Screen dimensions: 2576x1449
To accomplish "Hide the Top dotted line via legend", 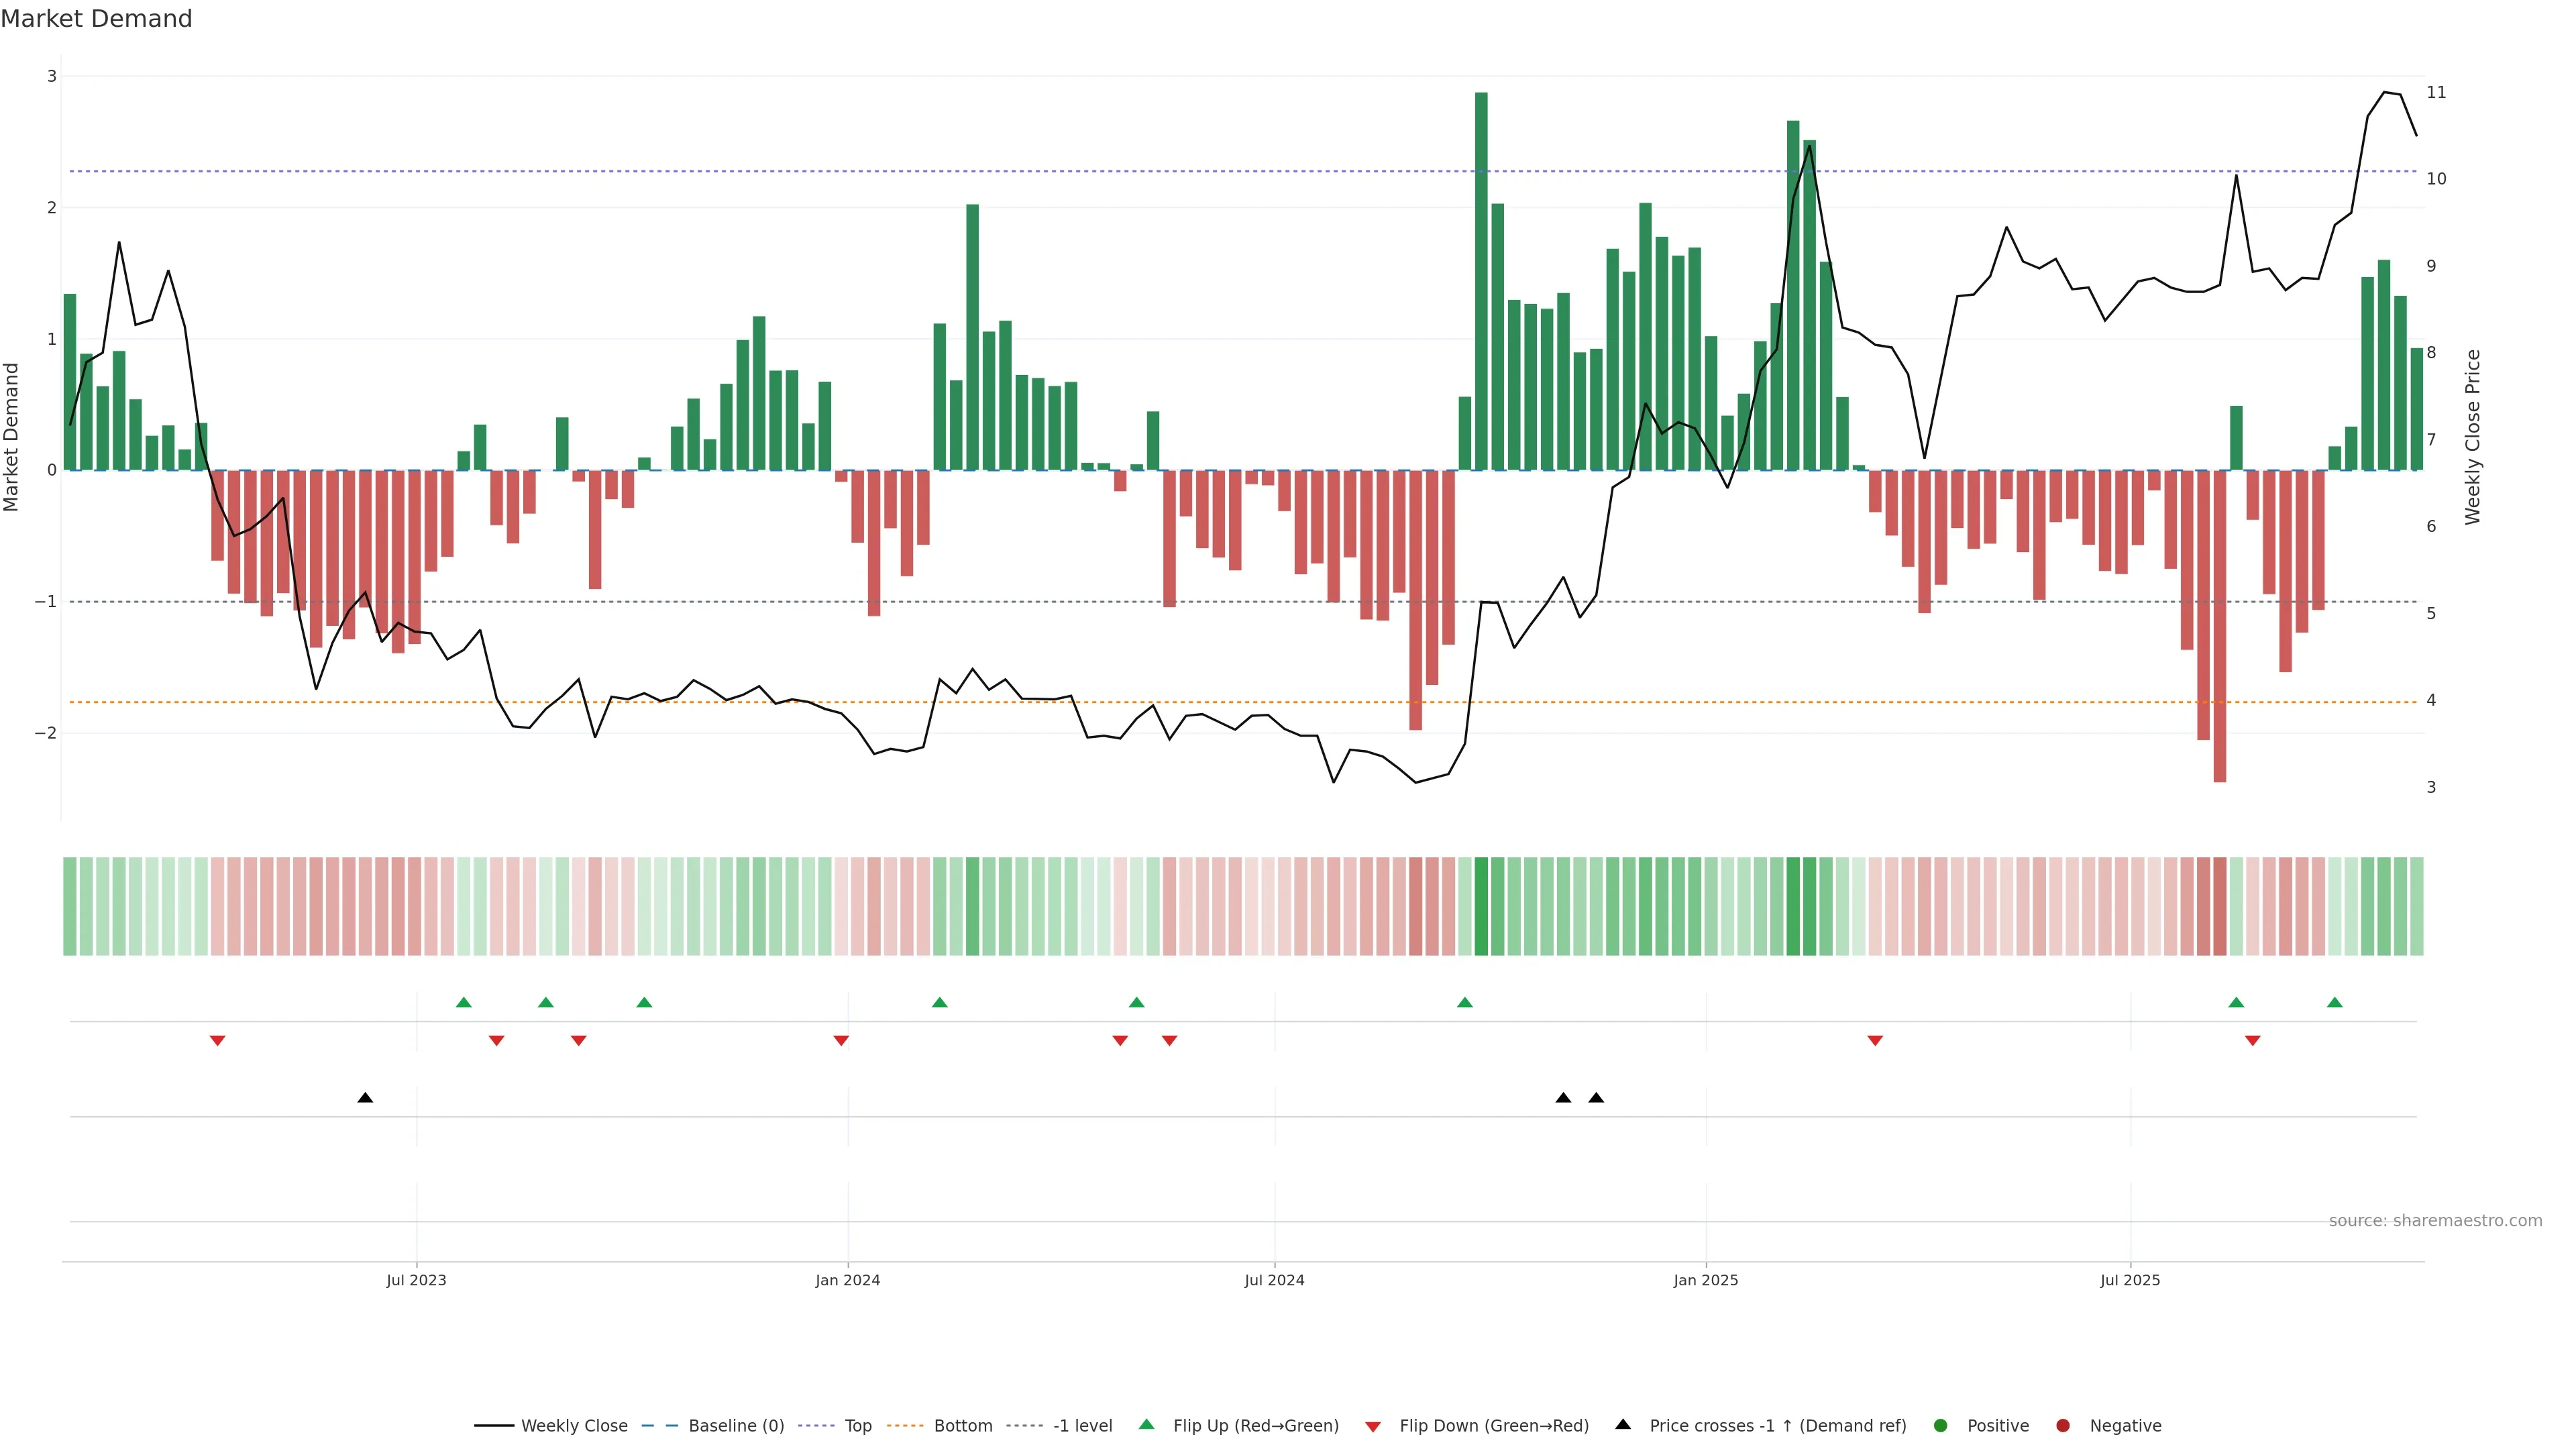I will point(857,1426).
